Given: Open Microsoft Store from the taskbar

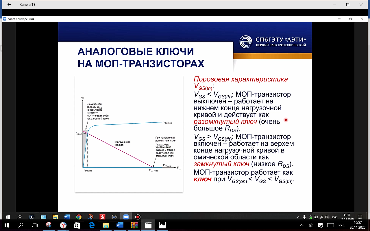Looking at the screenshot, I should pos(77,225).
